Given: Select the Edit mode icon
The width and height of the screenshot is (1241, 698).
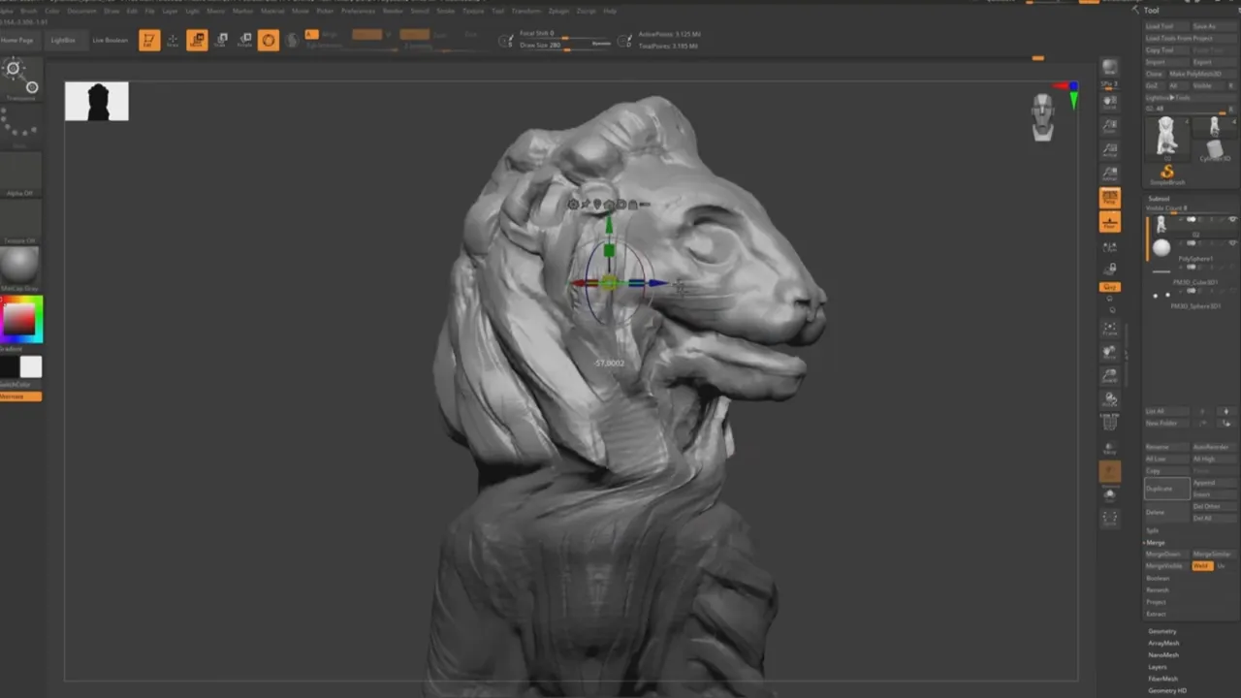Looking at the screenshot, I should click(149, 40).
